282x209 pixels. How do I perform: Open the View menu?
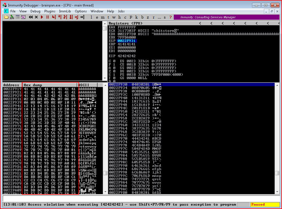click(x=23, y=11)
